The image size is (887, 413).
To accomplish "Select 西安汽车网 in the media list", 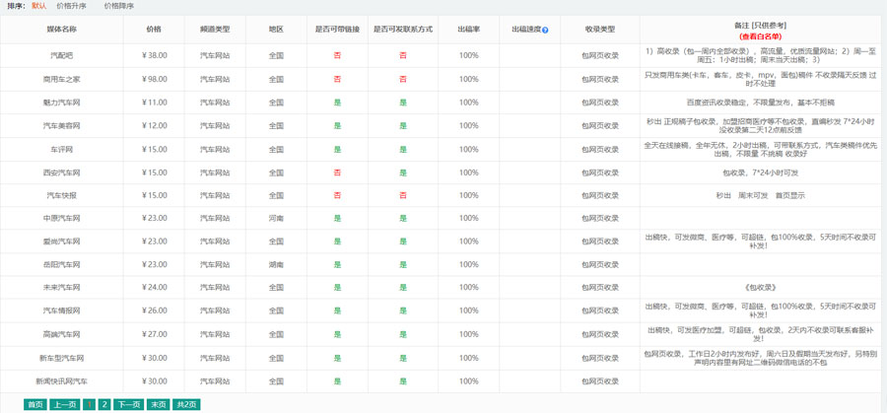I will (61, 172).
